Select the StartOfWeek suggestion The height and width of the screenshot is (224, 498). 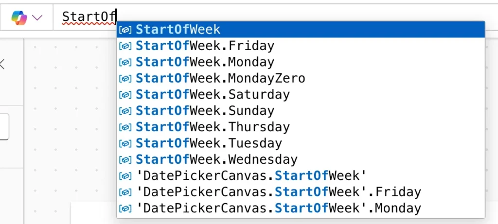click(x=301, y=30)
